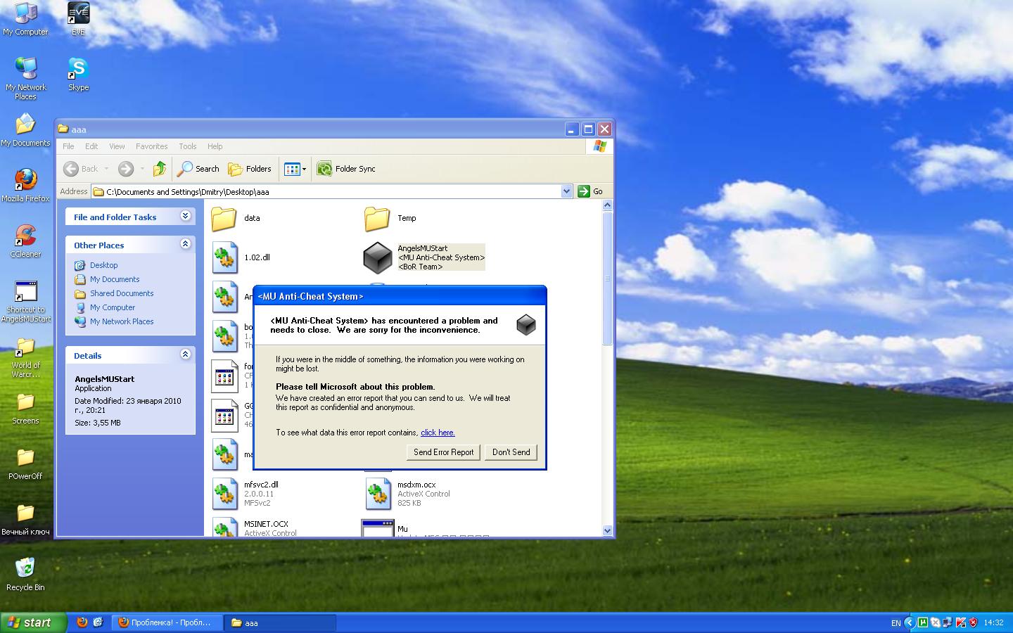The width and height of the screenshot is (1013, 633).
Task: Click the Don't Send button
Action: (511, 452)
